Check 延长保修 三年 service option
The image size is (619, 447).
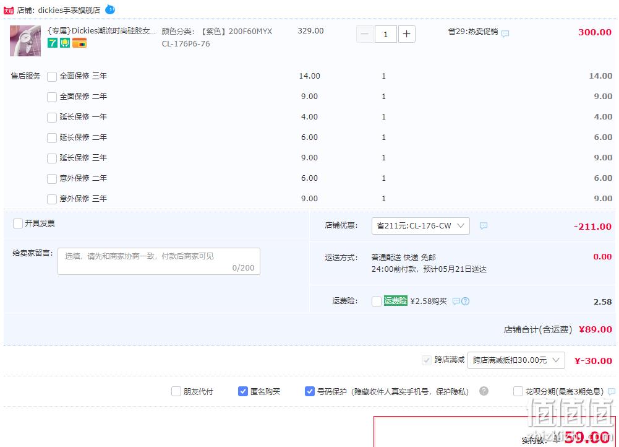(x=52, y=158)
